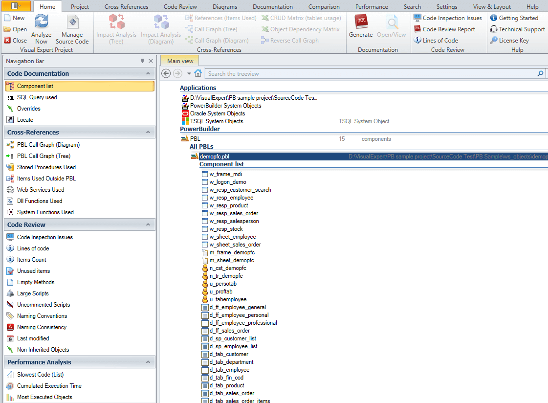The image size is (548, 403).
Task: Click the Analyze Now icon
Action: click(x=41, y=29)
